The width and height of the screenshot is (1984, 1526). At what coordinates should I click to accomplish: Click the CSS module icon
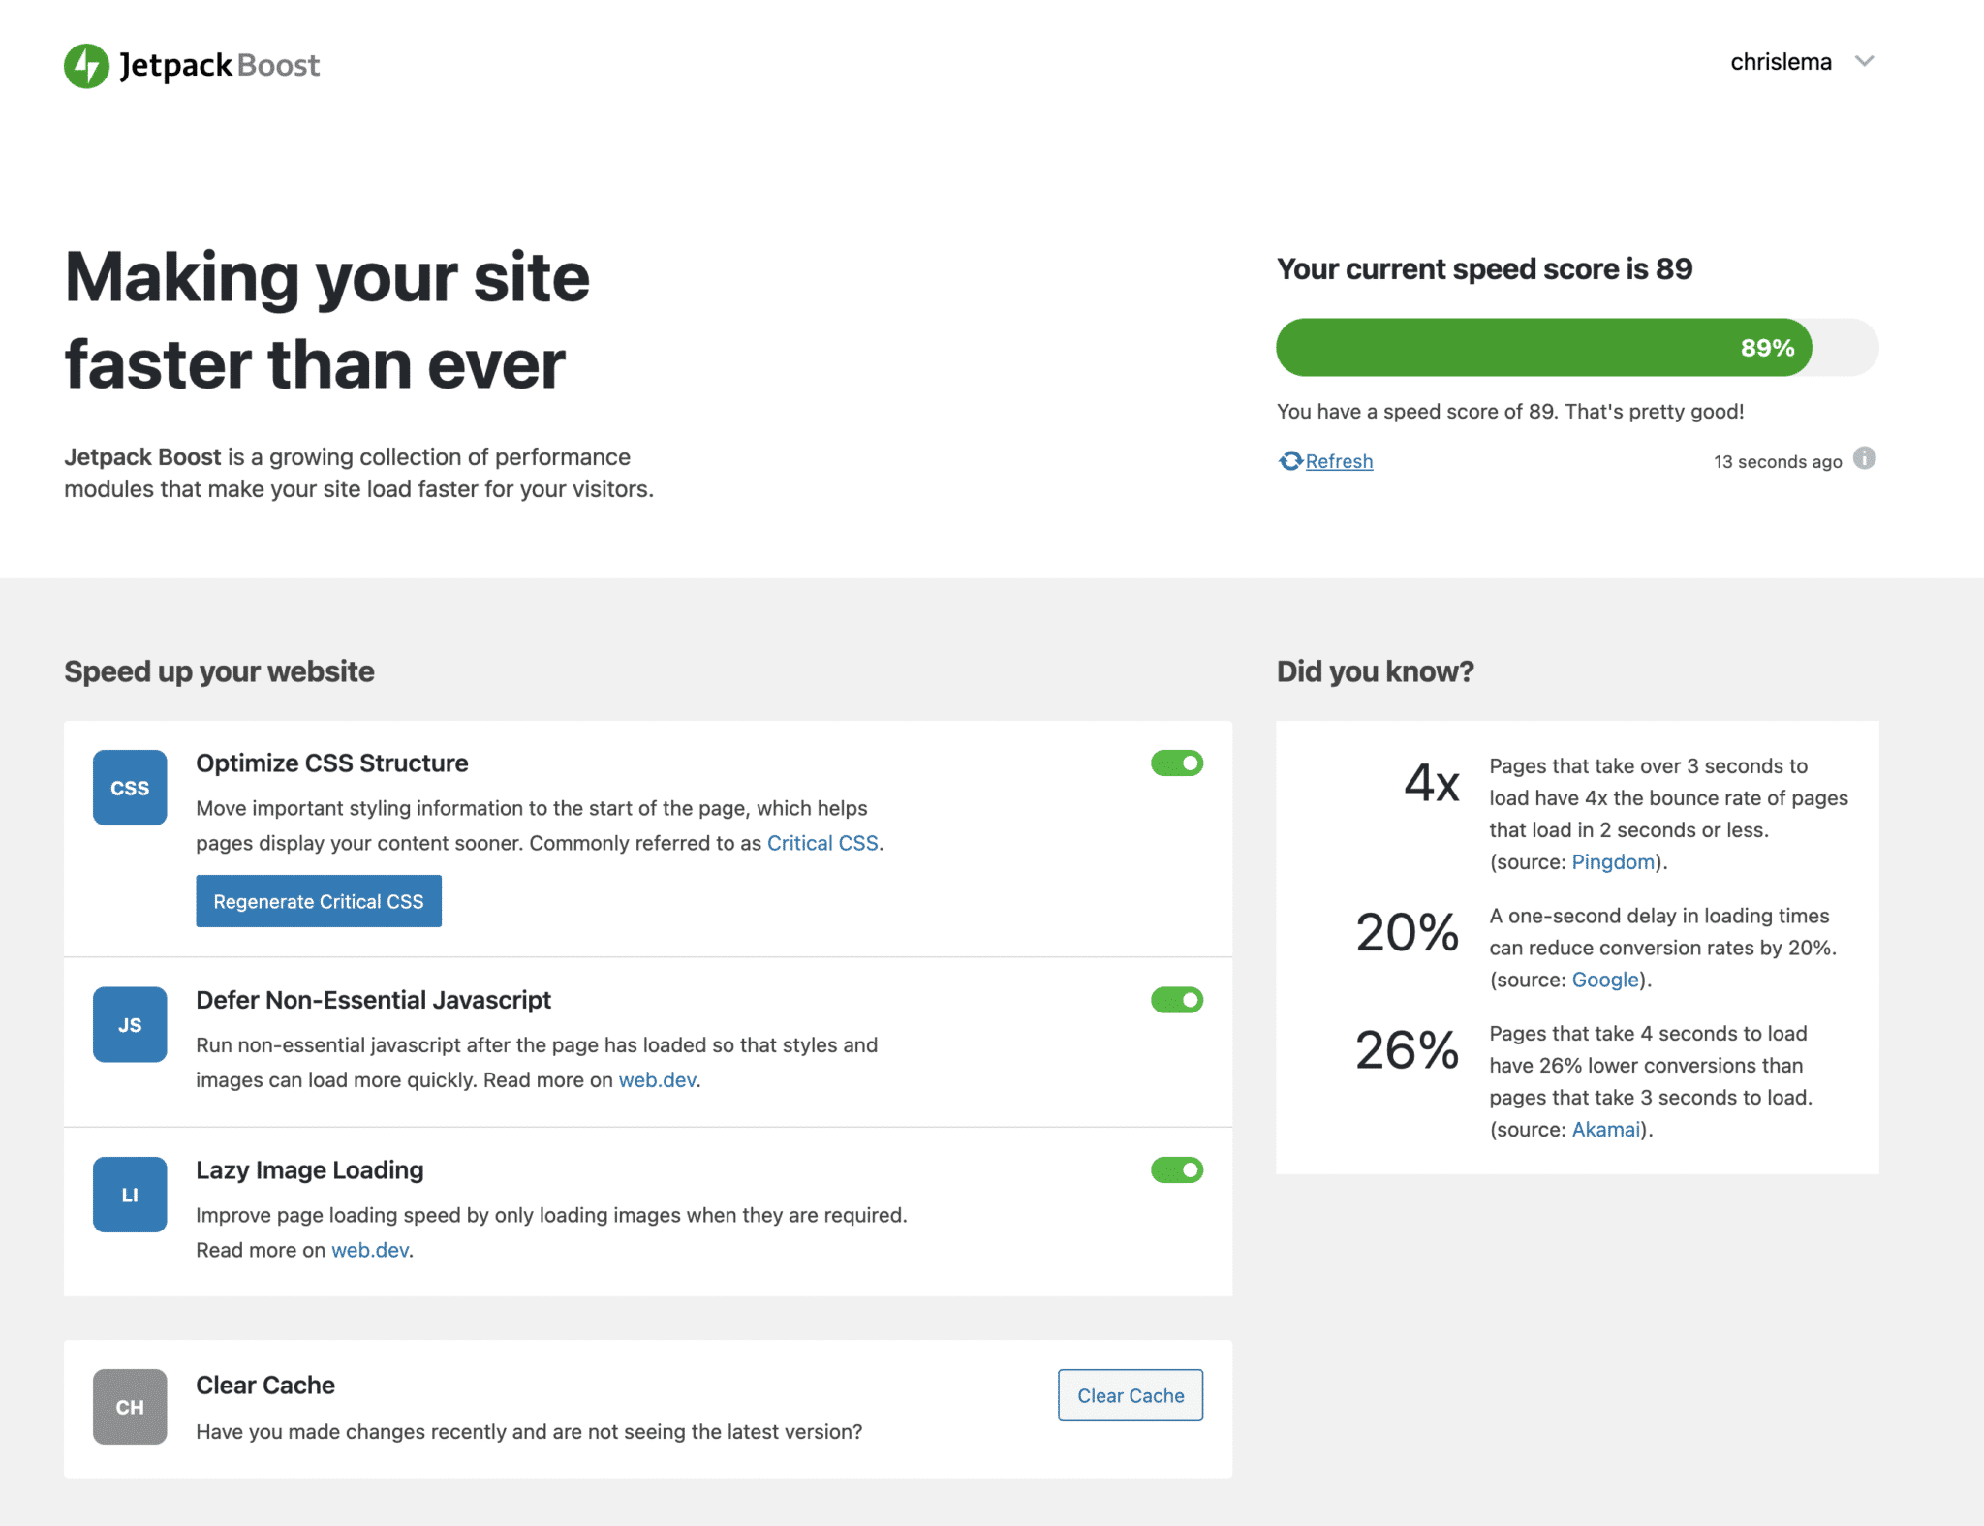[x=130, y=788]
